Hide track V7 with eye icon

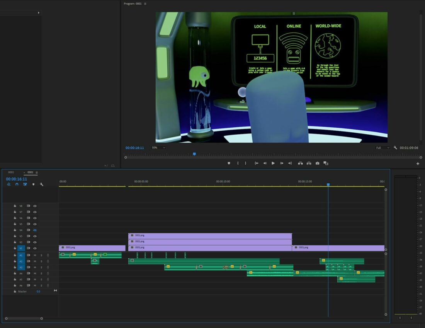(35, 212)
